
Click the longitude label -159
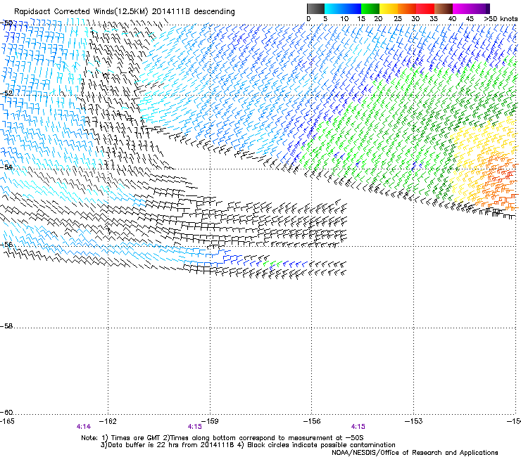(210, 421)
